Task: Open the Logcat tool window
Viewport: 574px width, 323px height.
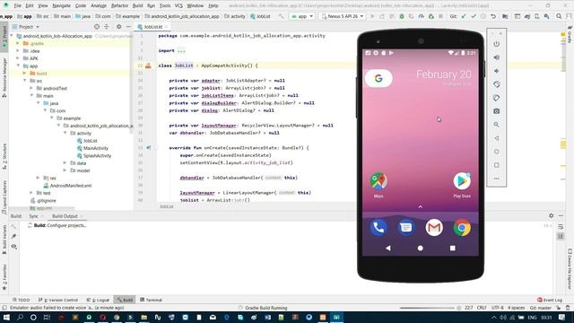Action: tap(98, 300)
